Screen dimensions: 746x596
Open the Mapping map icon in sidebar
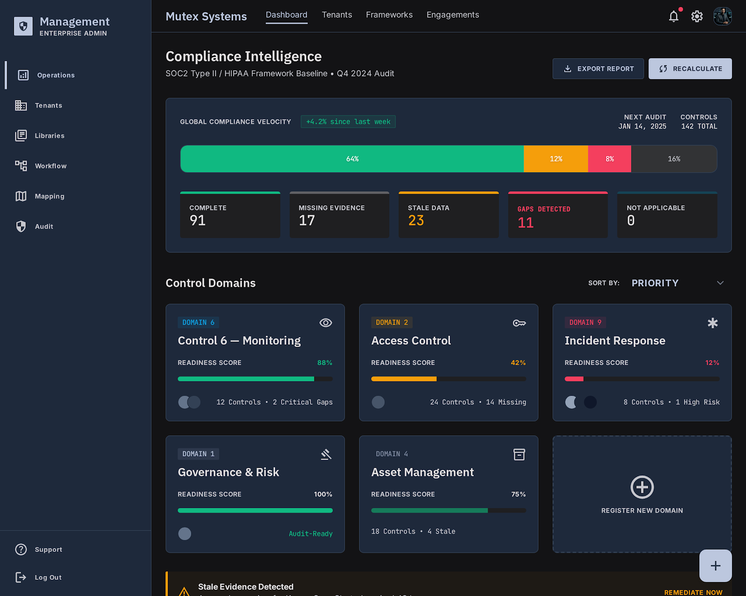coord(21,196)
